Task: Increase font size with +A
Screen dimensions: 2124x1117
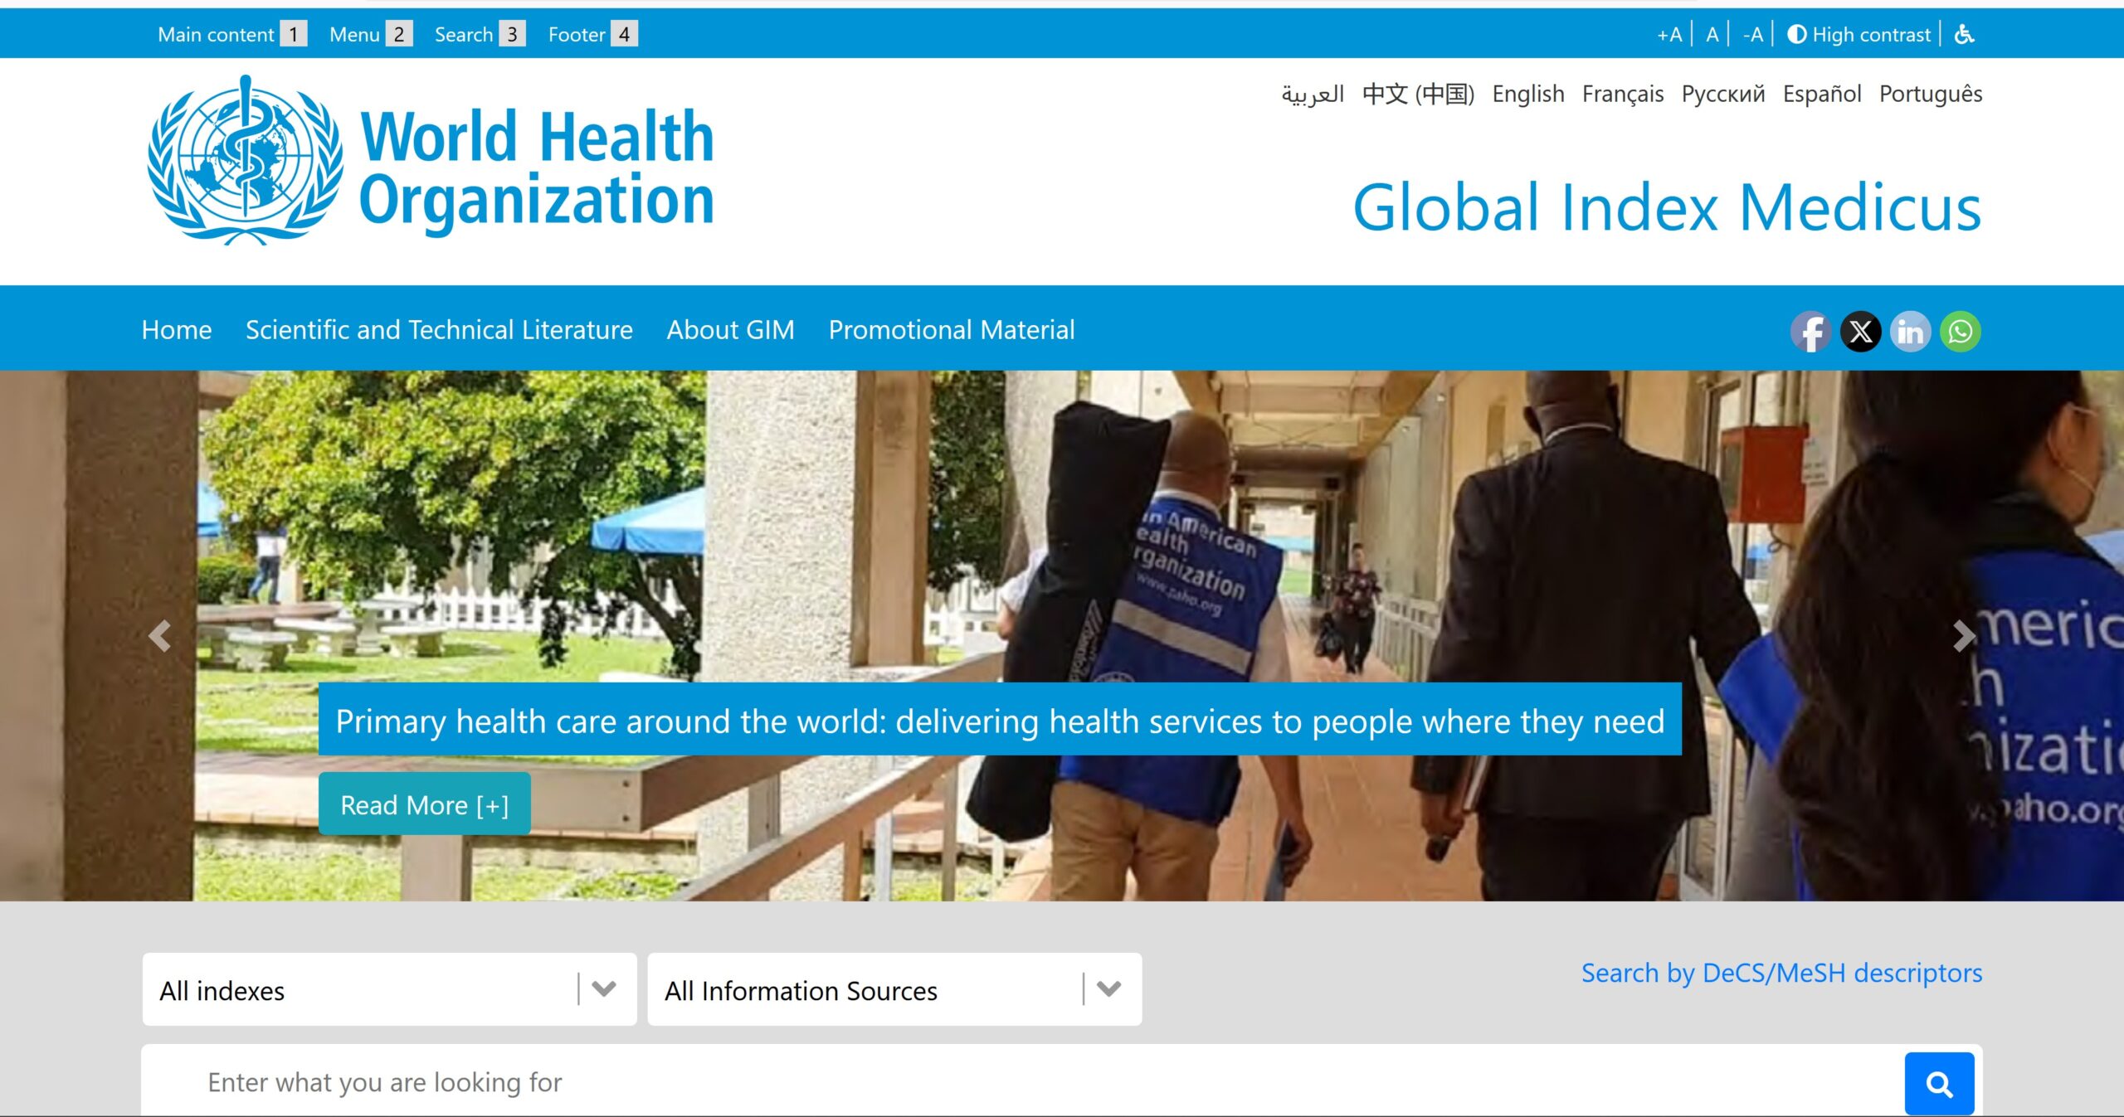Action: click(x=1669, y=34)
